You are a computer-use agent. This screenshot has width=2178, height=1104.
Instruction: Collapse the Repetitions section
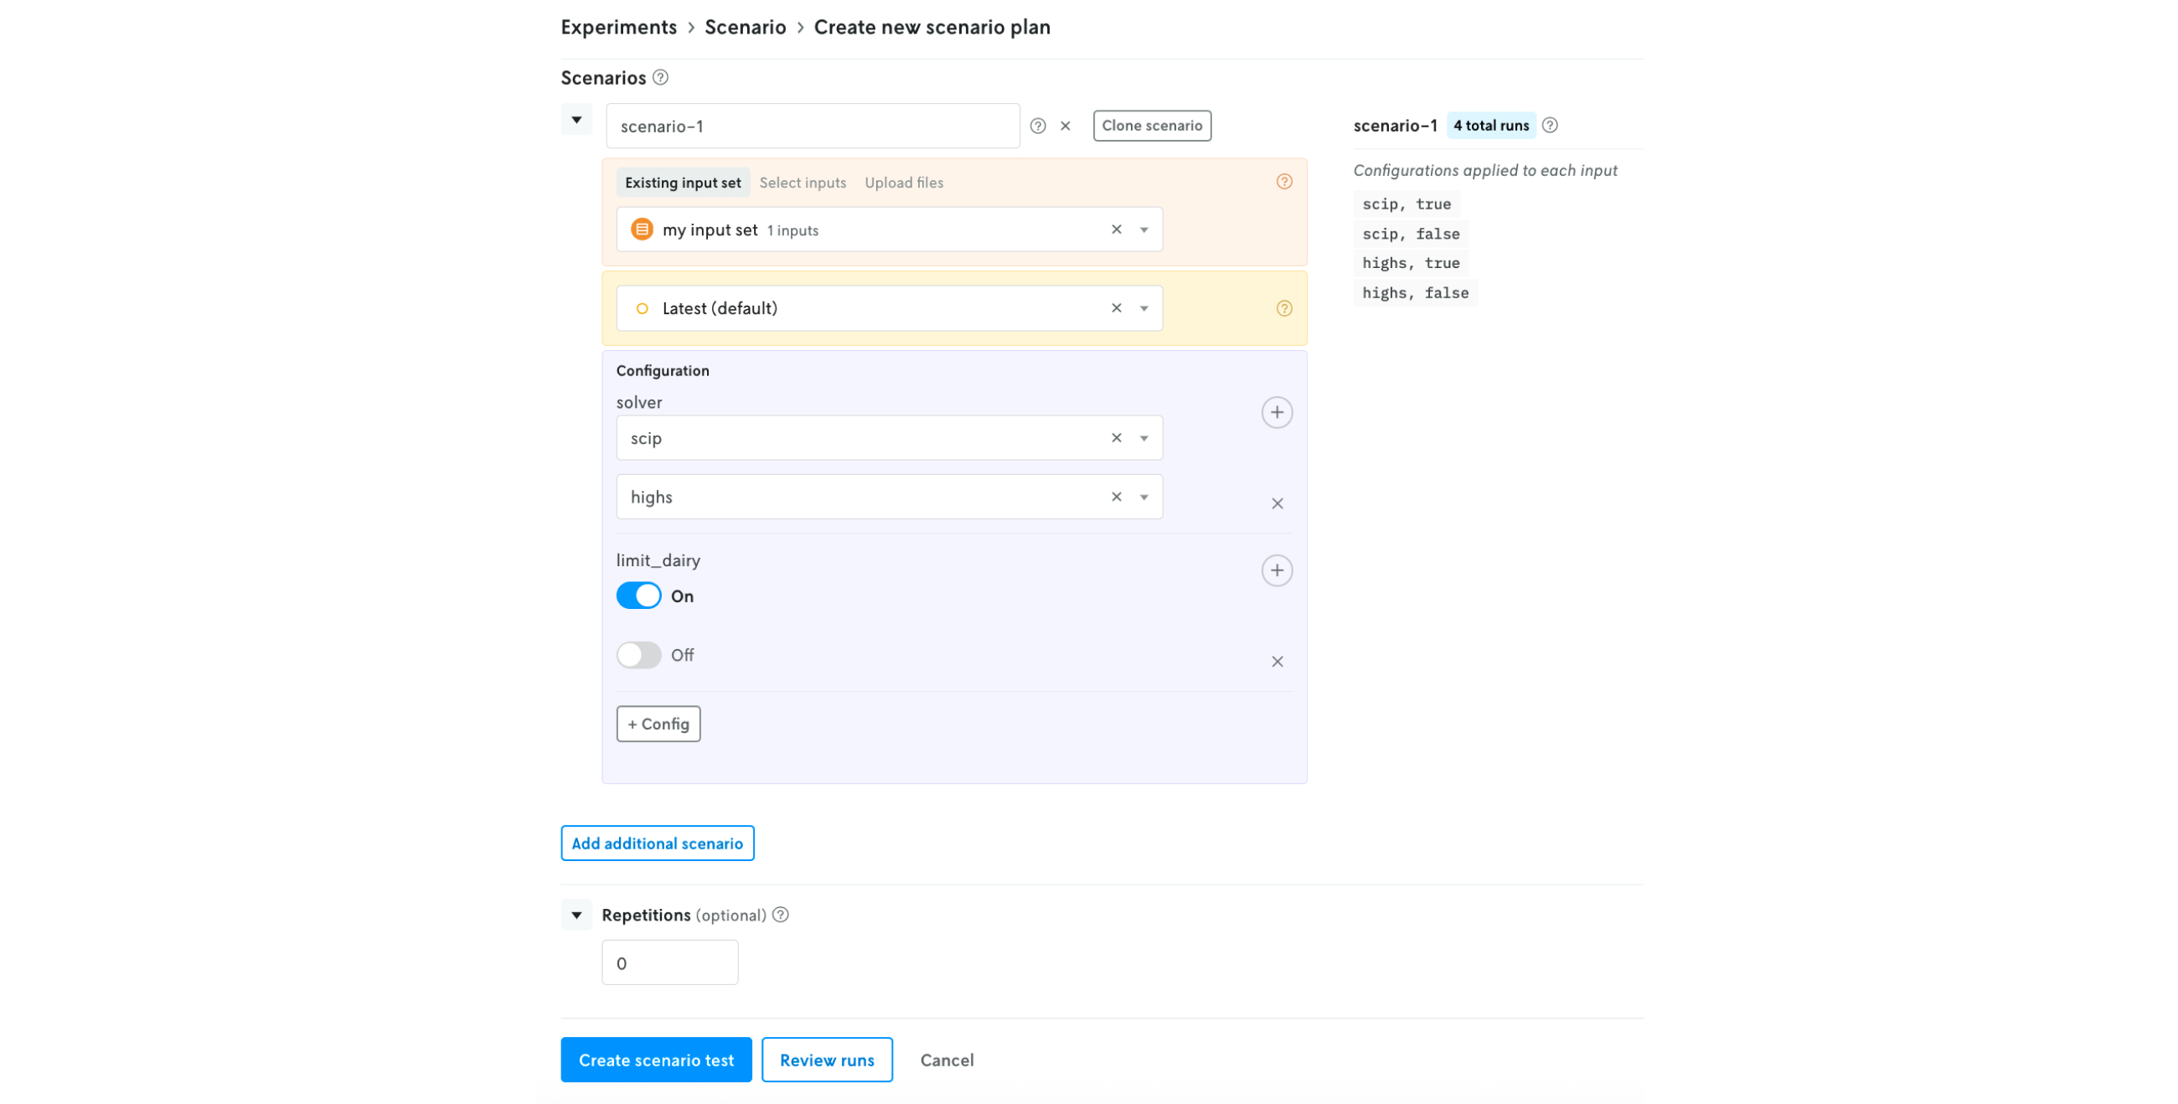[x=575, y=915]
